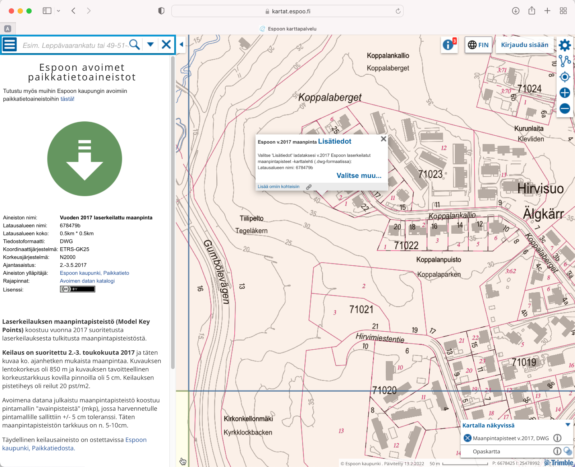Click the Trimble logo
The image size is (575, 467).
click(559, 463)
